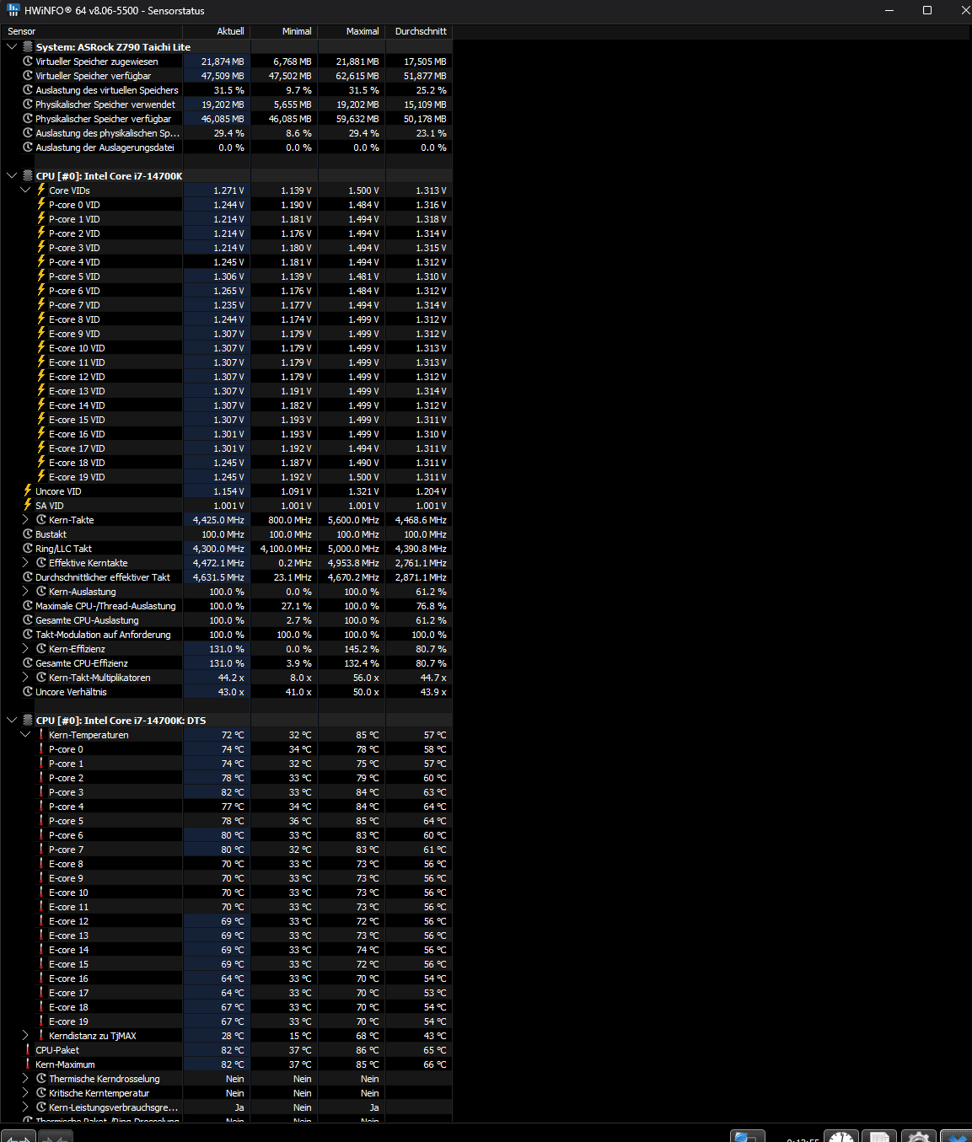
Task: Collapse the CPU [#0]: Intel Core i7-14700K group
Action: coord(12,176)
